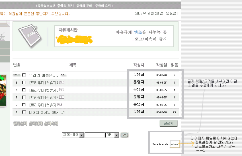Open the 중국뉴스속보 menu item
The height and width of the screenshot is (156, 242).
(47, 5)
